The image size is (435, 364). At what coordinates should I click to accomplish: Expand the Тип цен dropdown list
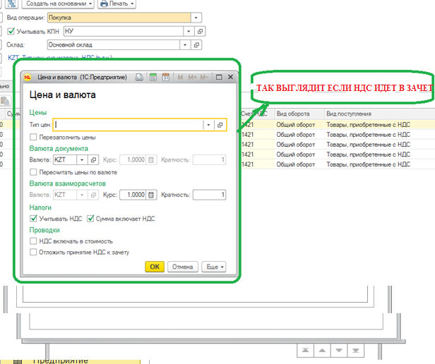(x=208, y=125)
